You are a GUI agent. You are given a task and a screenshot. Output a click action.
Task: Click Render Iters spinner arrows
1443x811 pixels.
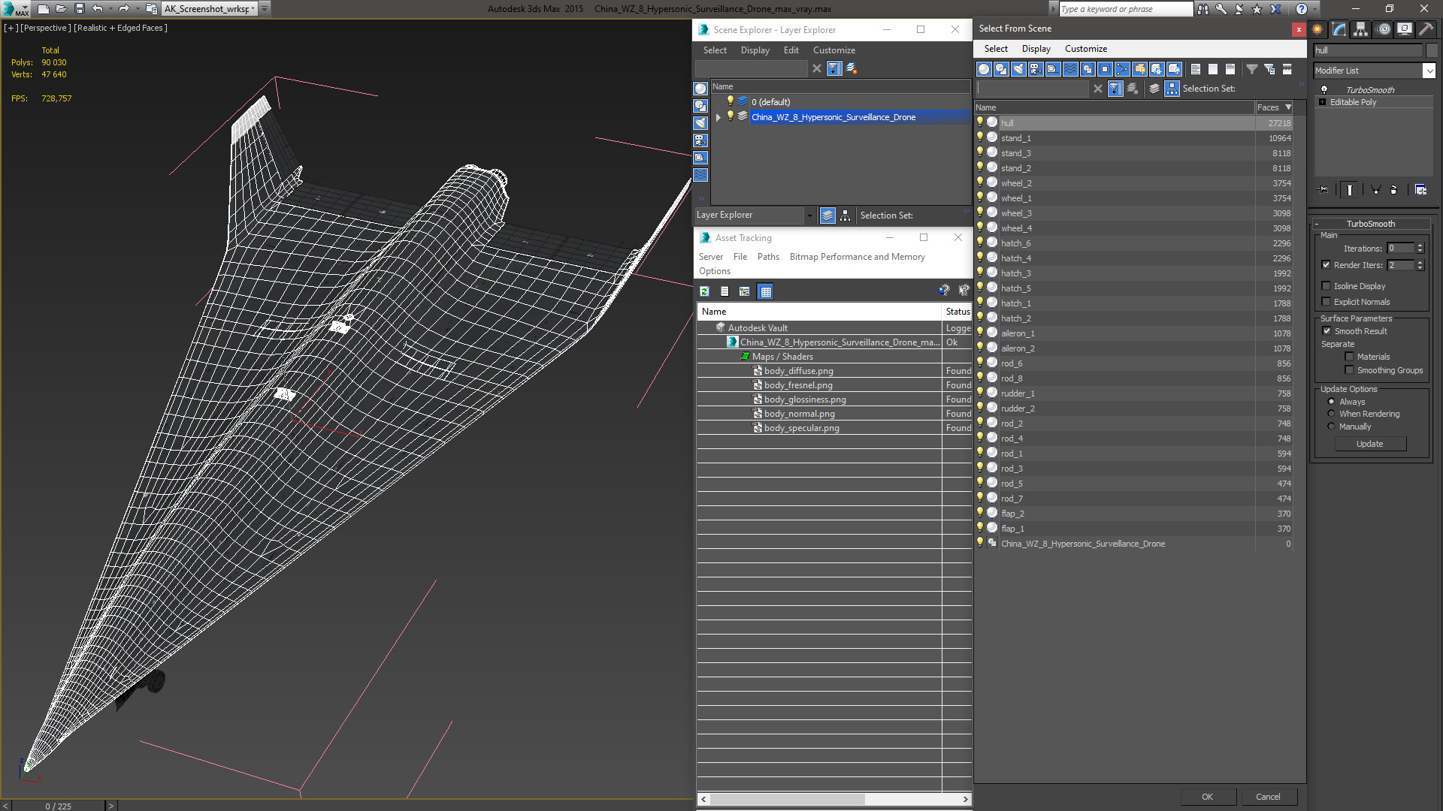pyautogui.click(x=1420, y=265)
